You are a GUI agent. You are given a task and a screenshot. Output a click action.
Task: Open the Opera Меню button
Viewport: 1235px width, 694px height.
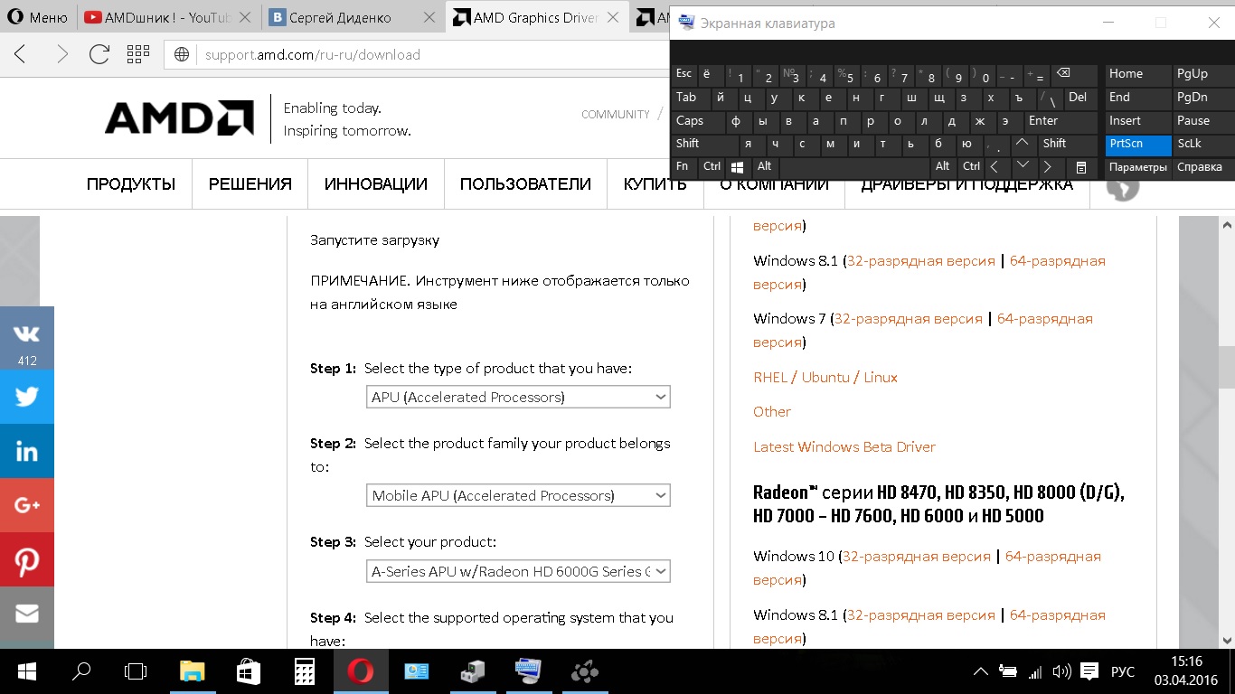pyautogui.click(x=38, y=17)
